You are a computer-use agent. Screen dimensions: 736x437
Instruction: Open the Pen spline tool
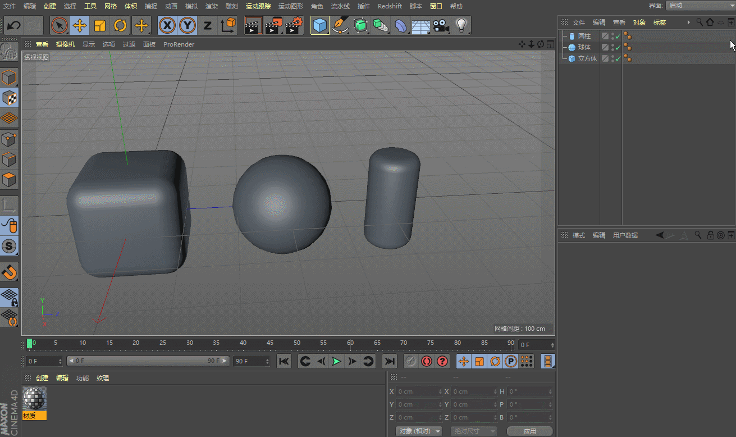(340, 25)
